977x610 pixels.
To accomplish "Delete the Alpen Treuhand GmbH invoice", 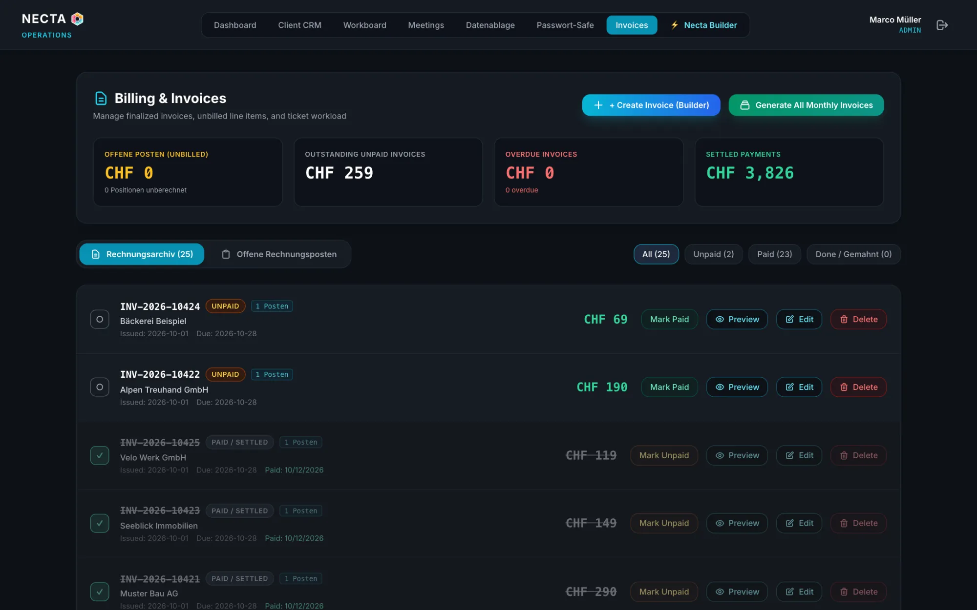I will (x=858, y=387).
